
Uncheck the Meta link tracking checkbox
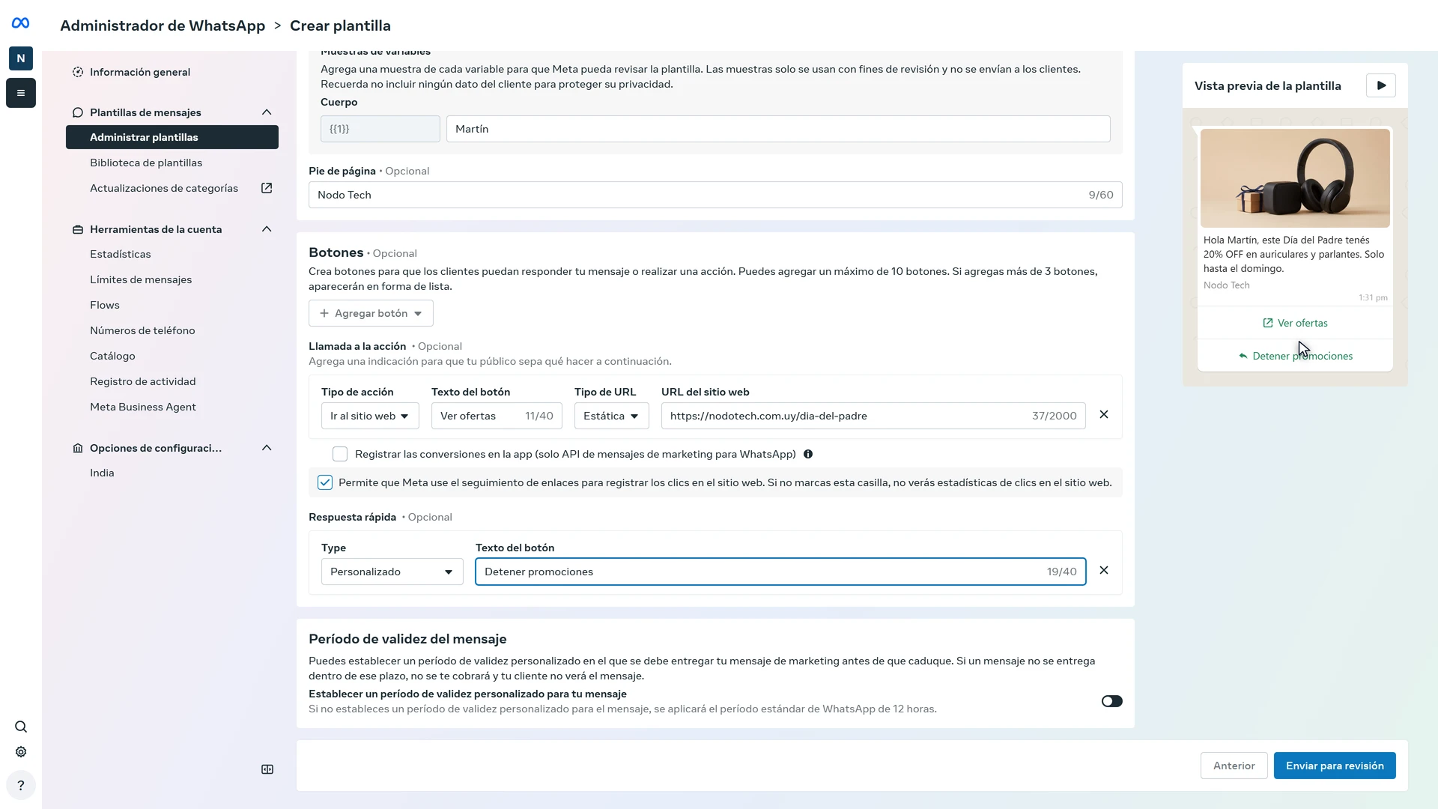[x=325, y=482]
